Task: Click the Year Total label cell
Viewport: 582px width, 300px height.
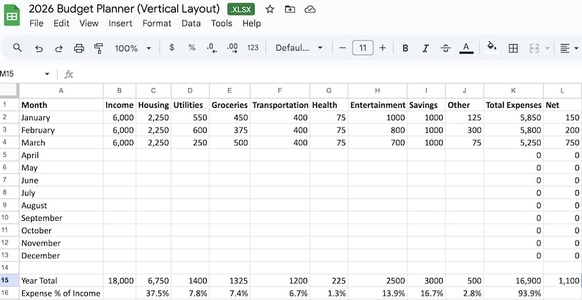Action: click(62, 280)
